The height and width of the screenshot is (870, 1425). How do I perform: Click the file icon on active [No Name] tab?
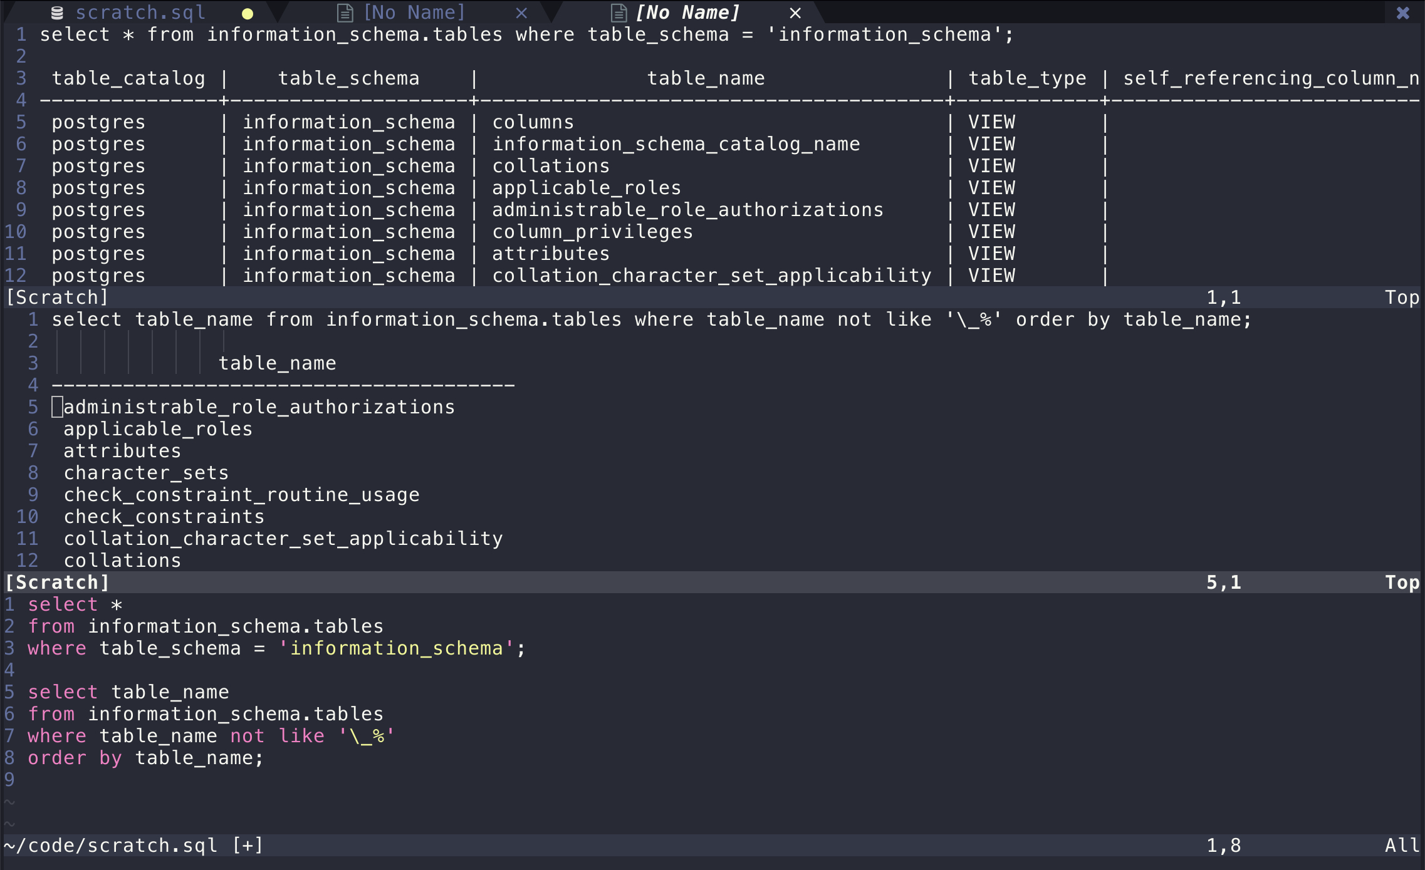pos(619,13)
